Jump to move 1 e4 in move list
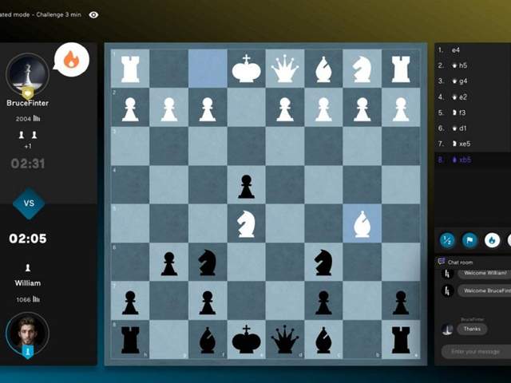The height and width of the screenshot is (383, 511). [455, 49]
